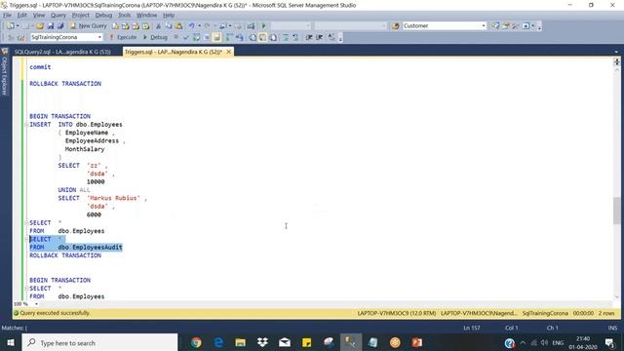Collapse the INSERT INTO dbo.Employees block

tap(26, 125)
